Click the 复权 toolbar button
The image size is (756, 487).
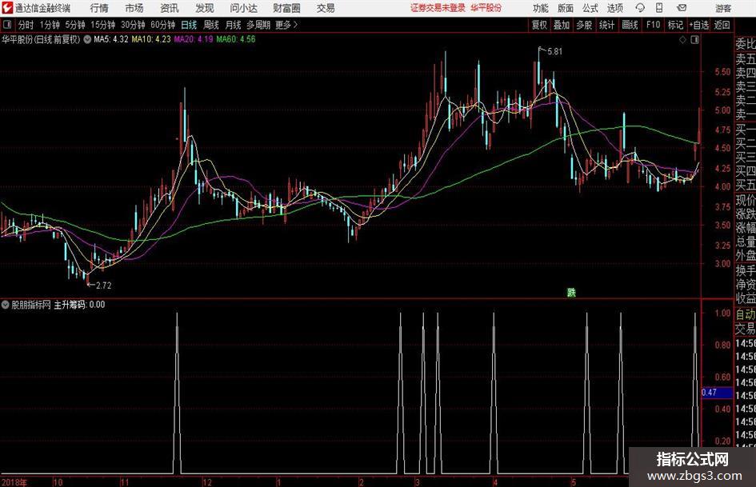[x=539, y=25]
